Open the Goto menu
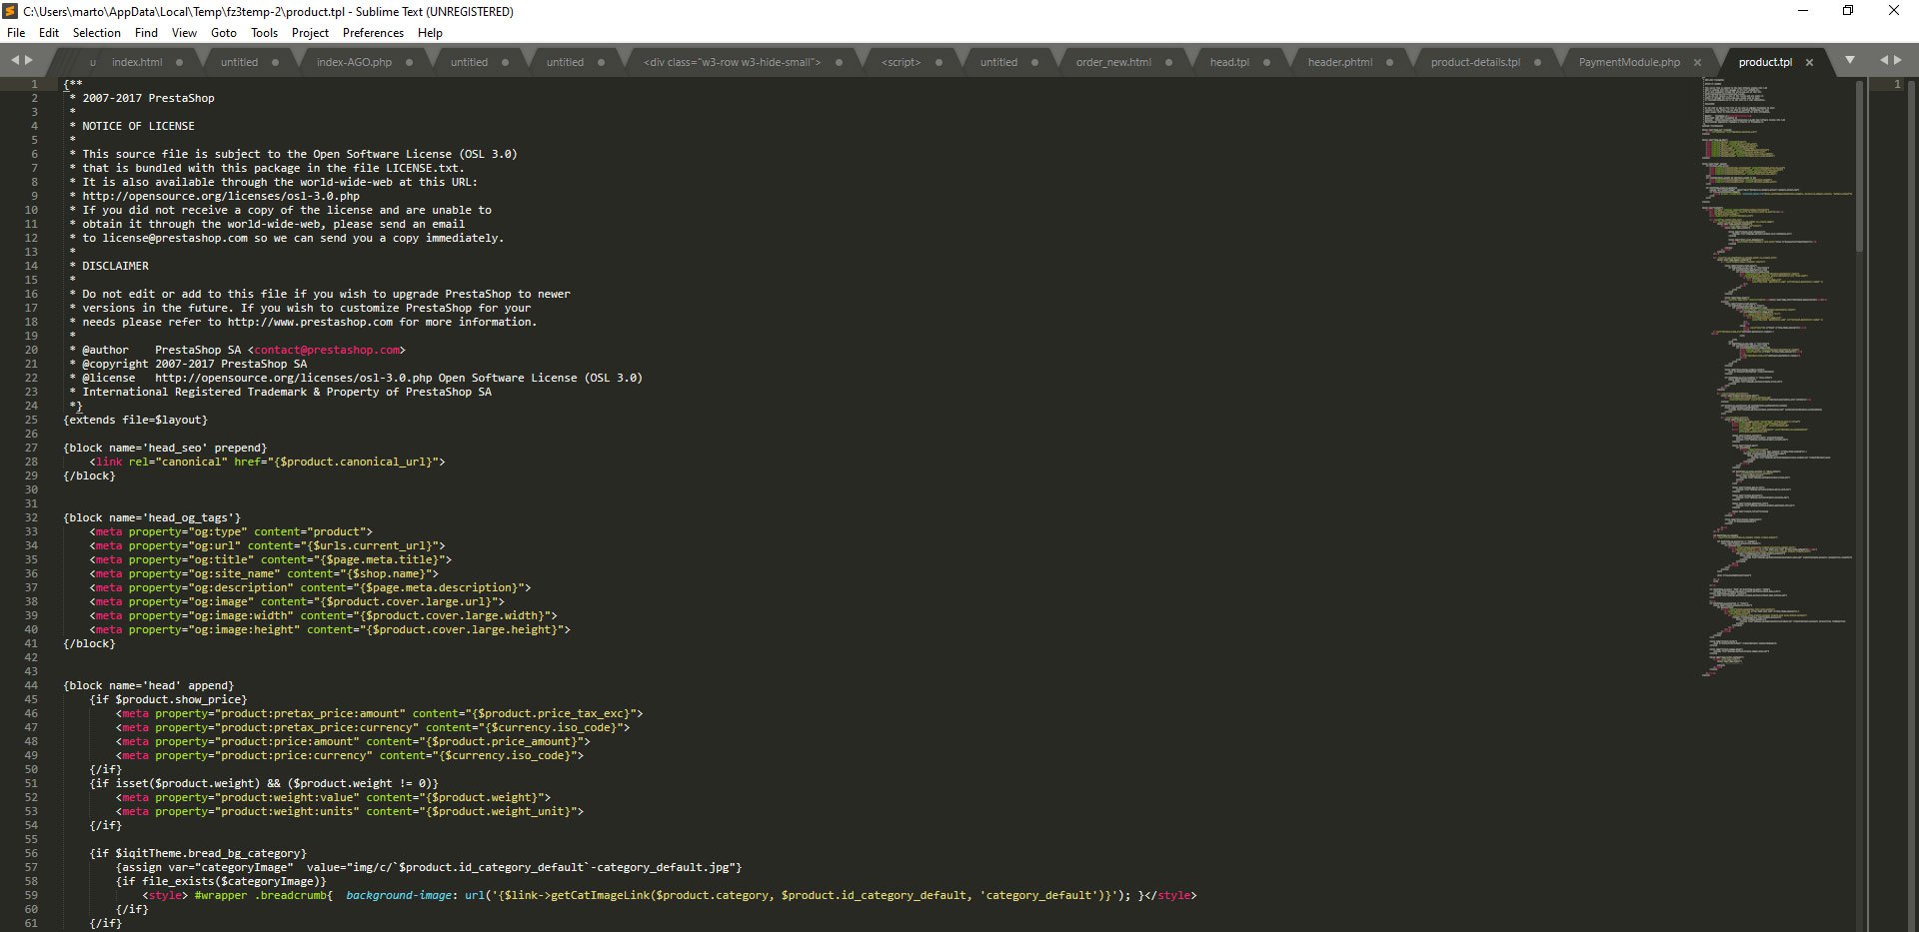 [224, 33]
